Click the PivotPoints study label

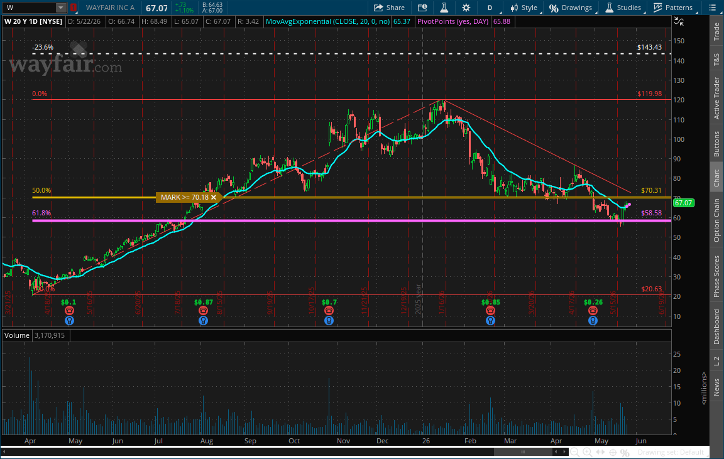pos(452,21)
